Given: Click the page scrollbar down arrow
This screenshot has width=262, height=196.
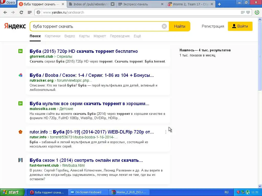Looking at the screenshot, I should (x=260, y=186).
